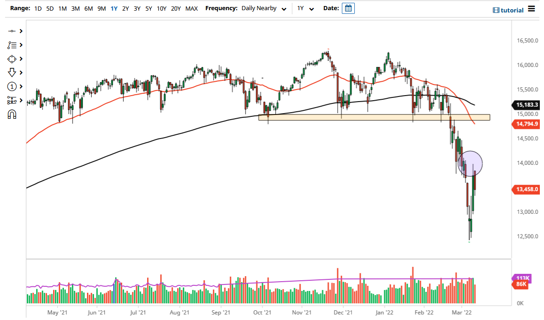
Task: Choose the arrow annotation tool
Action: coord(12,72)
